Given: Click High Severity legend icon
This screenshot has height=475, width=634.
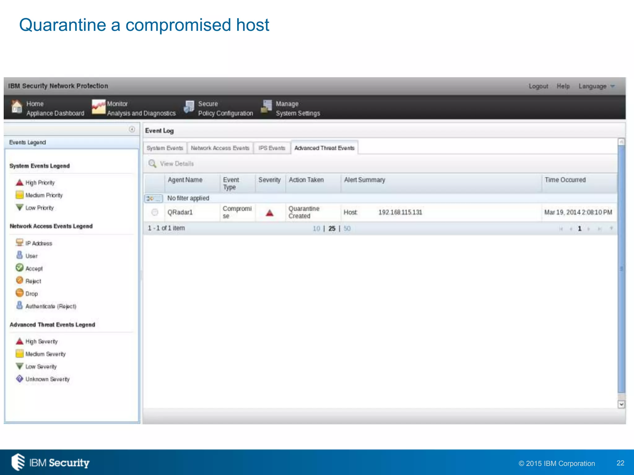Looking at the screenshot, I should 20,341.
